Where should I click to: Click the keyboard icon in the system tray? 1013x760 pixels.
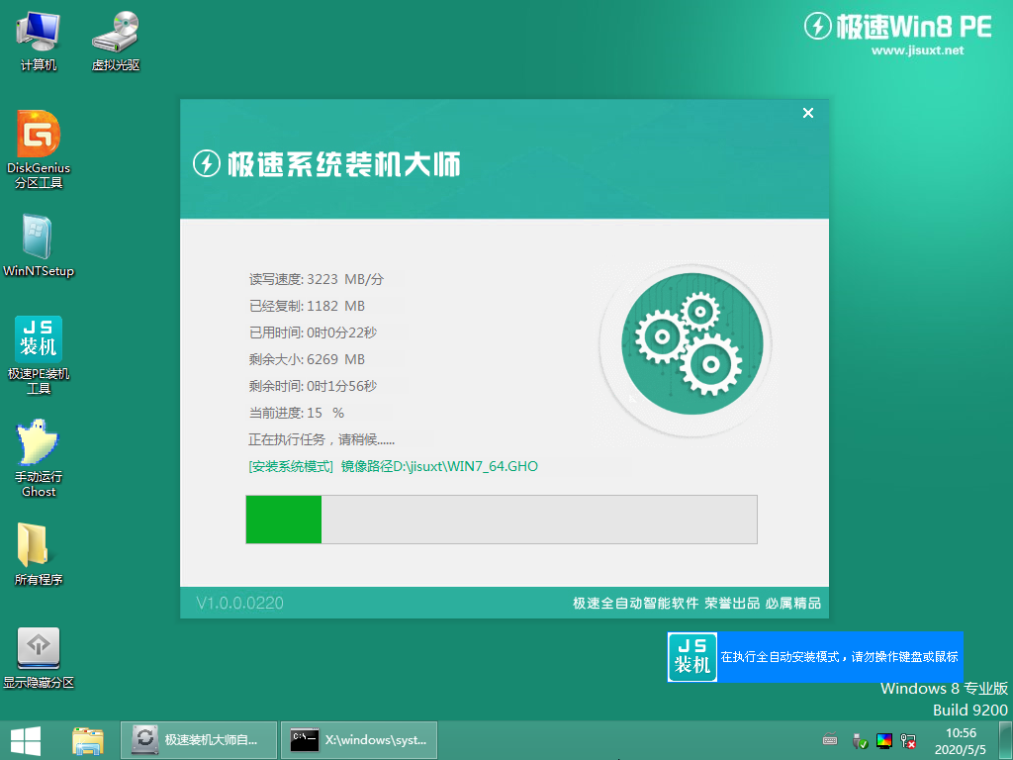point(830,740)
